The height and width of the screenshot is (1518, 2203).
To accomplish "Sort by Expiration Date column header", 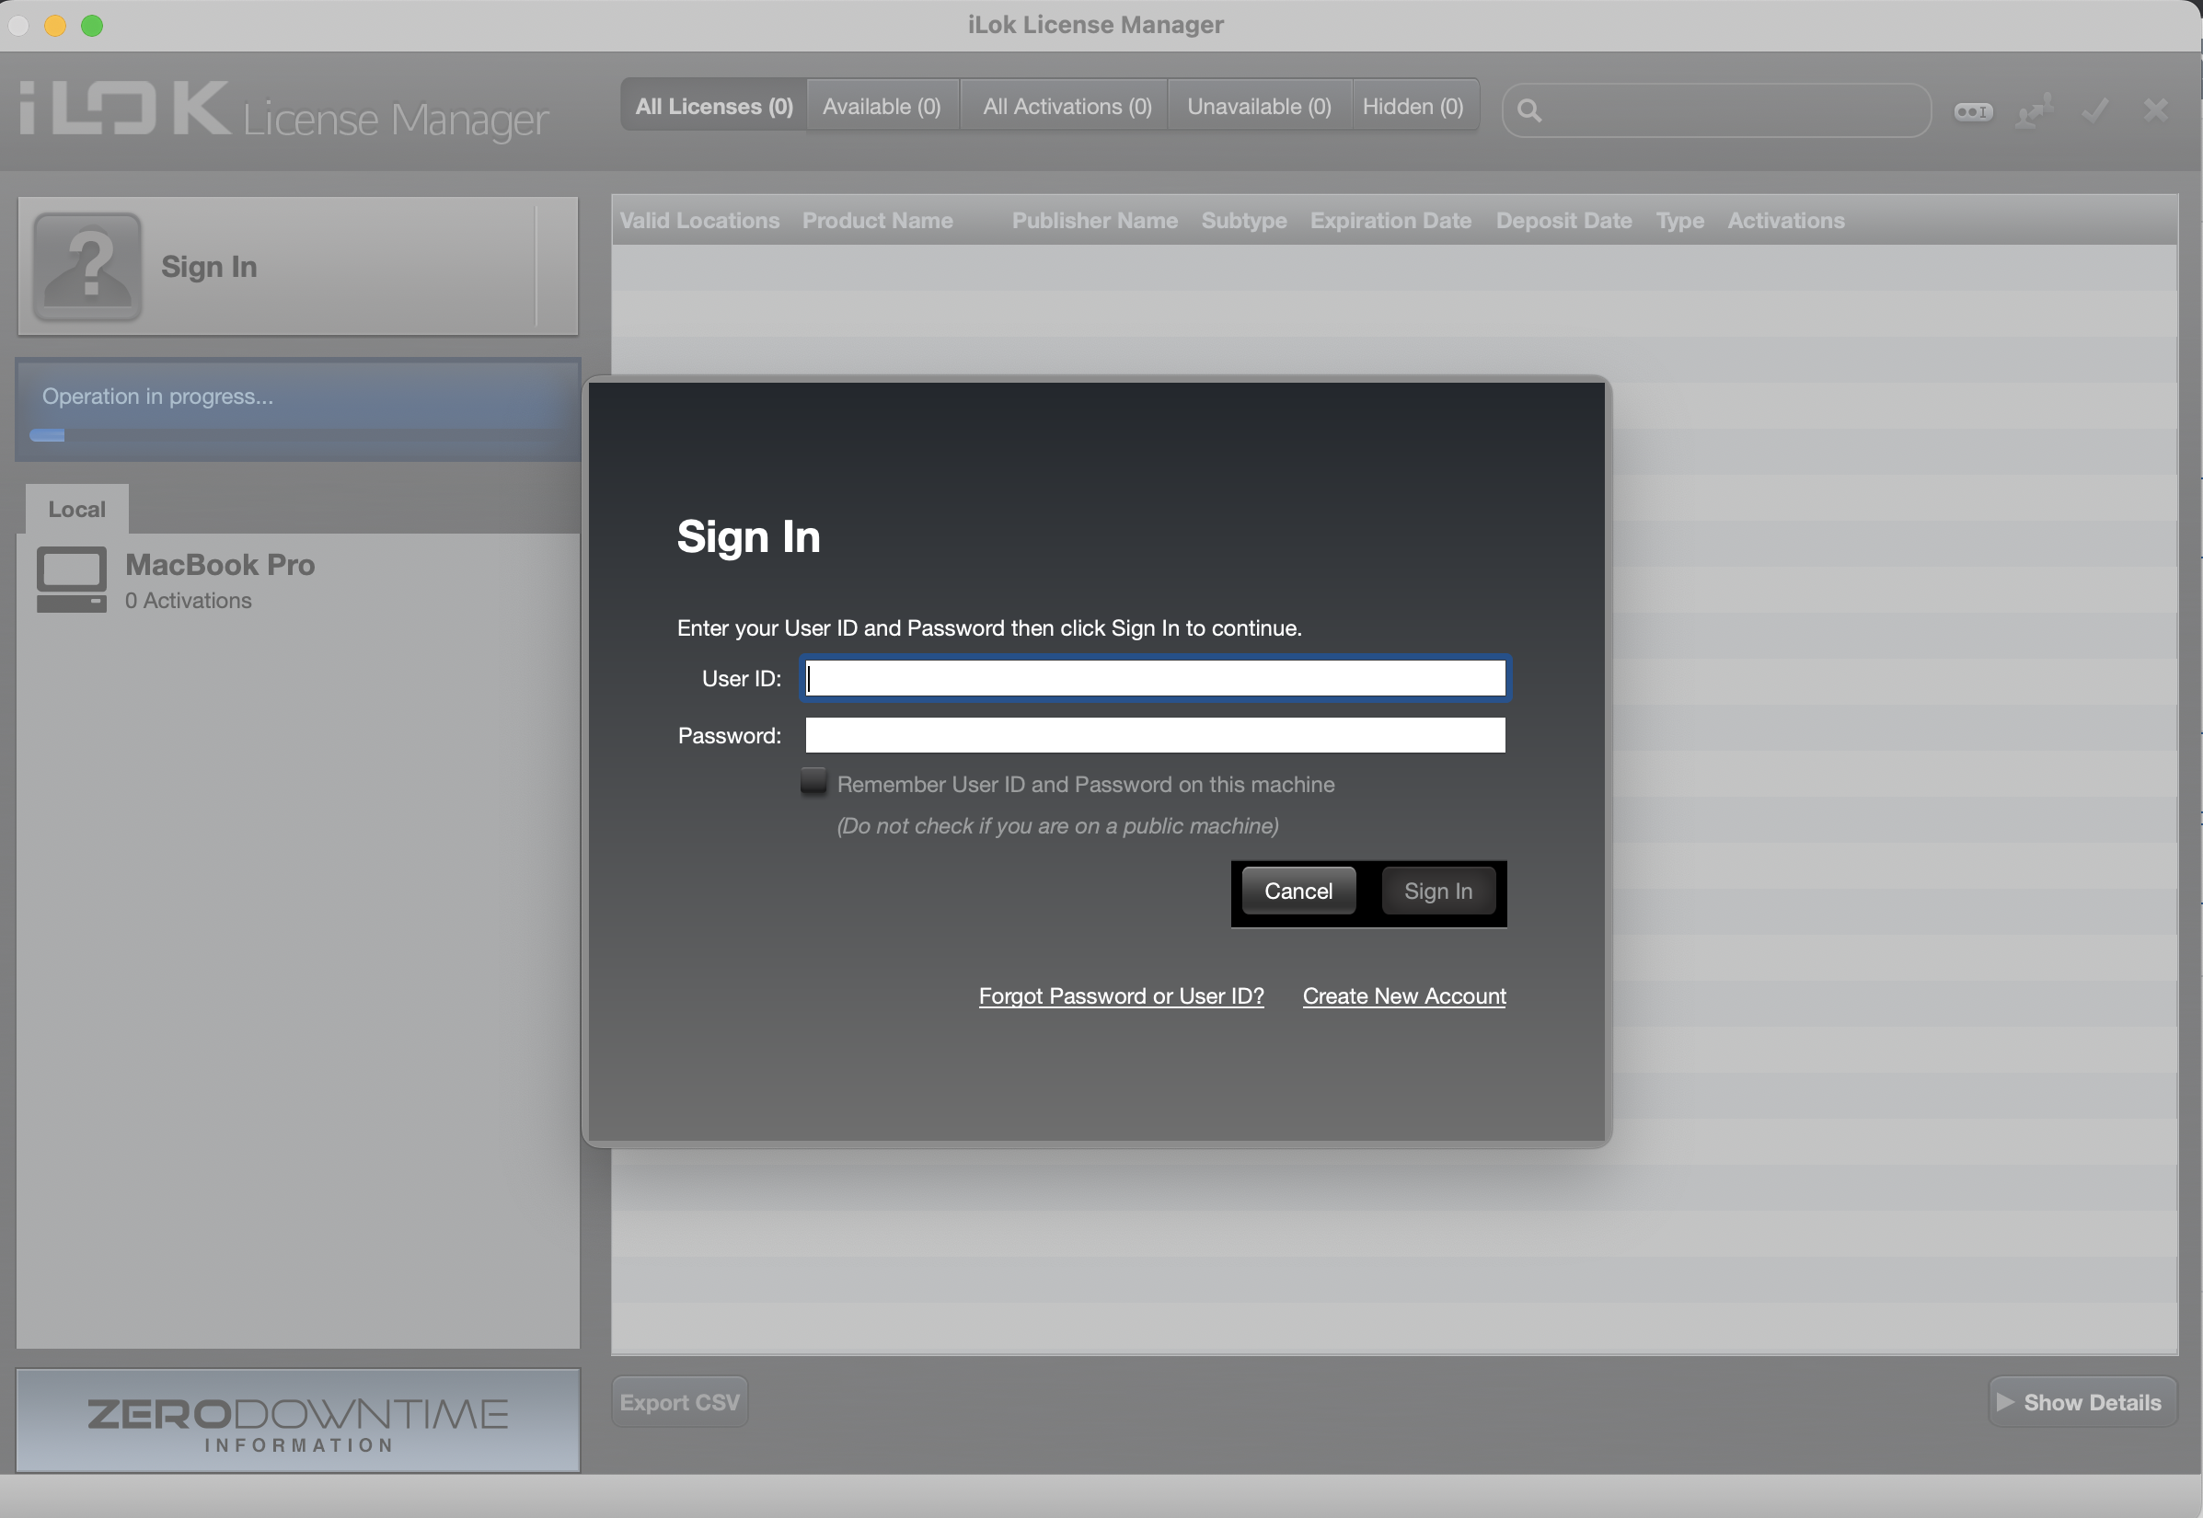I will tap(1390, 221).
